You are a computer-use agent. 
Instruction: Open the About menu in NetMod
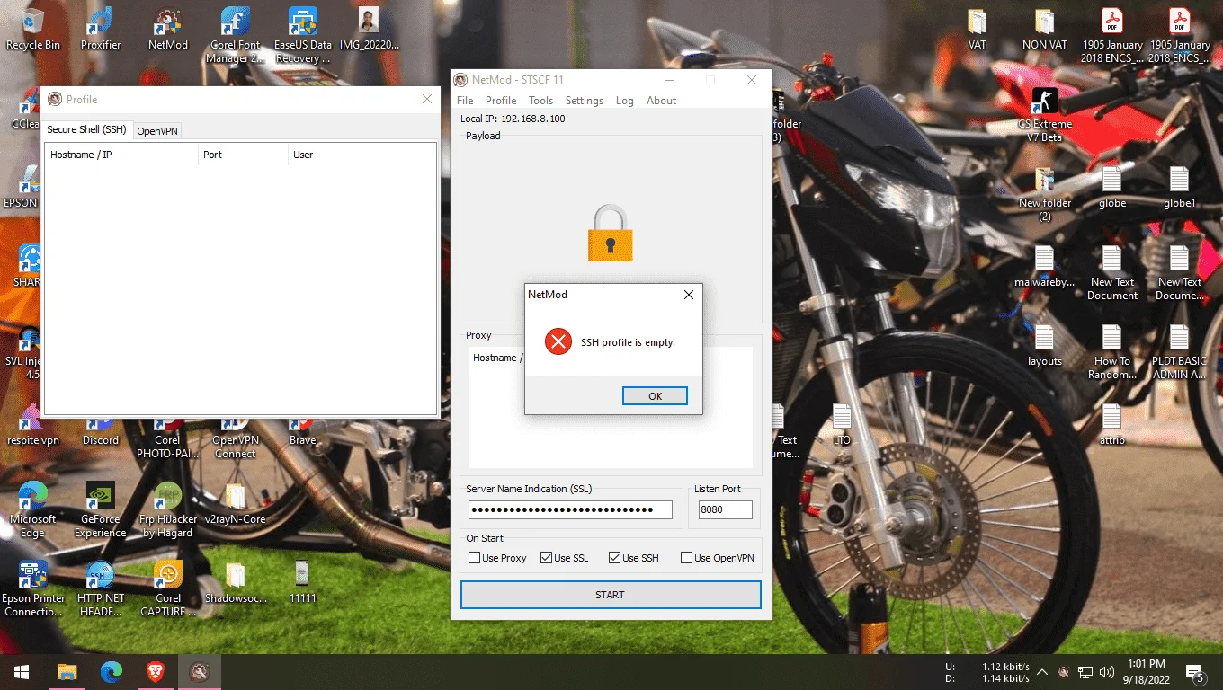pos(661,101)
